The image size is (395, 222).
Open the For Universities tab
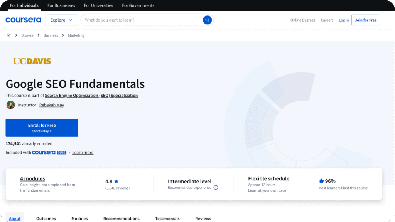98,5
